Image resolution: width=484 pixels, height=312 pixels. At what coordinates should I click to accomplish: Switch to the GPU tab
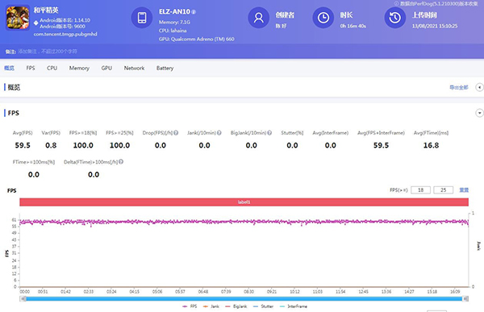[106, 68]
